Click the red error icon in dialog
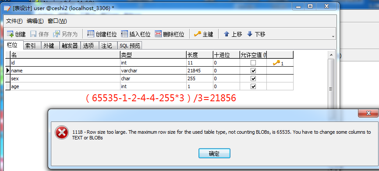 (x=61, y=132)
